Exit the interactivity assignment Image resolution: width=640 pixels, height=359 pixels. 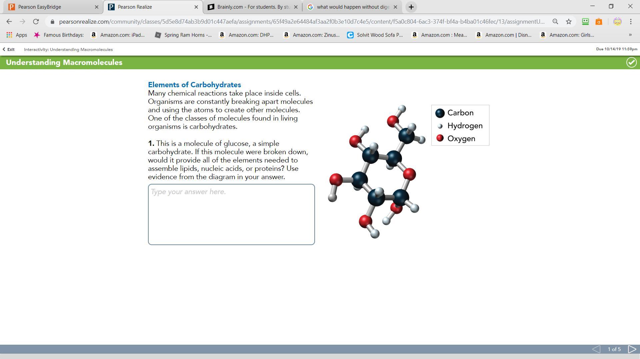[9, 50]
